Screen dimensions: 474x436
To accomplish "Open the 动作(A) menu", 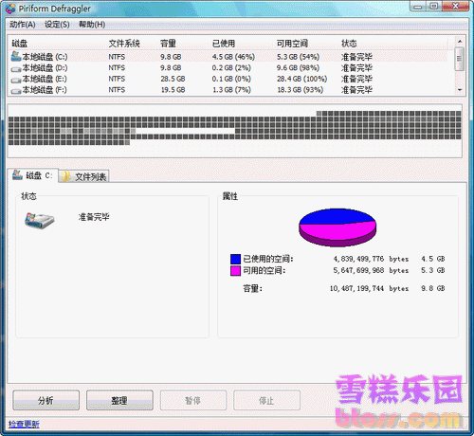I will pyautogui.click(x=22, y=25).
